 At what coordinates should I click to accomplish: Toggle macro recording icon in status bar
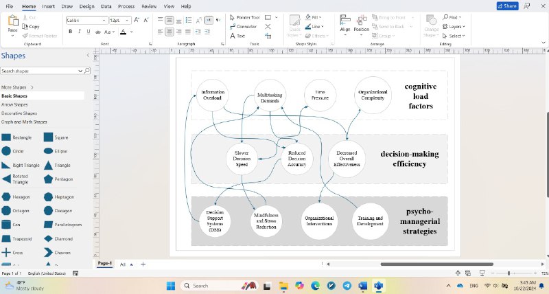75,273
